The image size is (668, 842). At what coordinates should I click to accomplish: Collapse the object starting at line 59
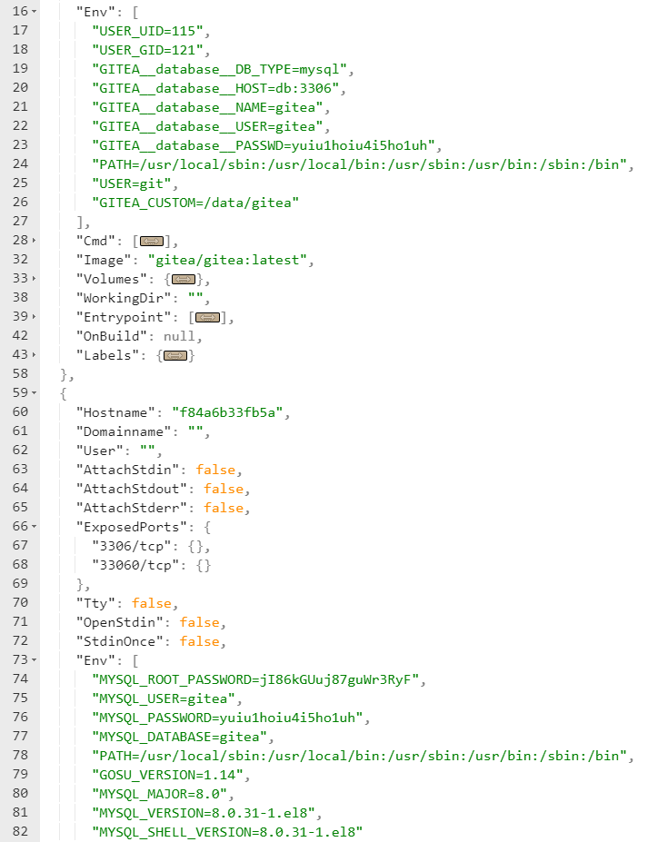[35, 393]
